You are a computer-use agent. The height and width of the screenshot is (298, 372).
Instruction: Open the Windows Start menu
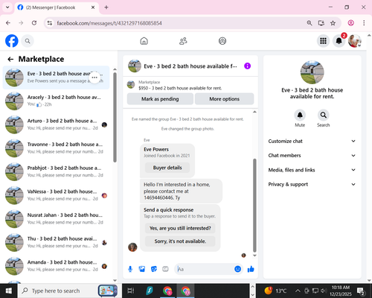(9, 291)
